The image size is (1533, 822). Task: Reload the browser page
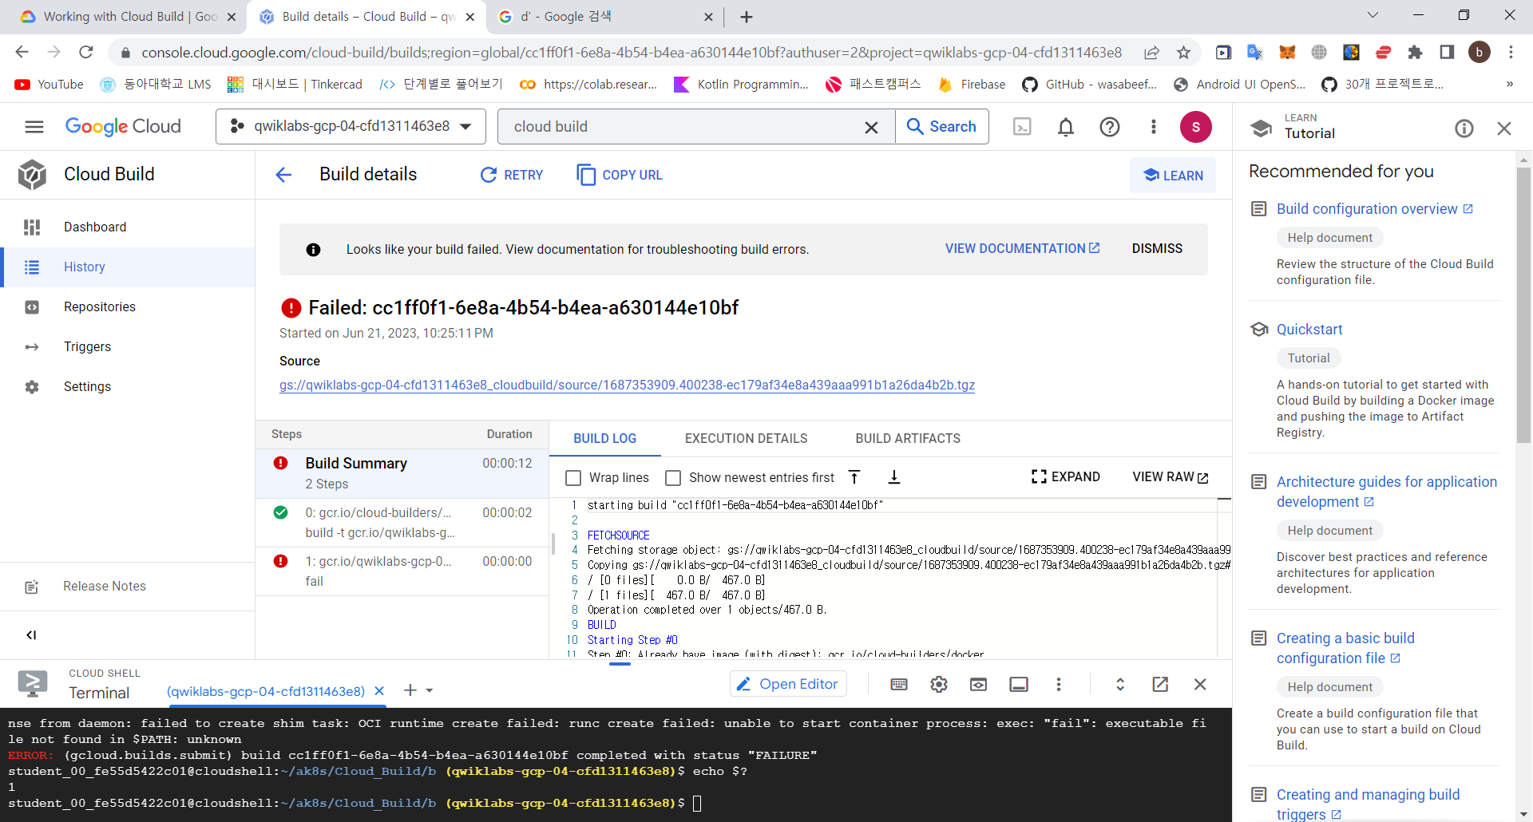point(86,53)
